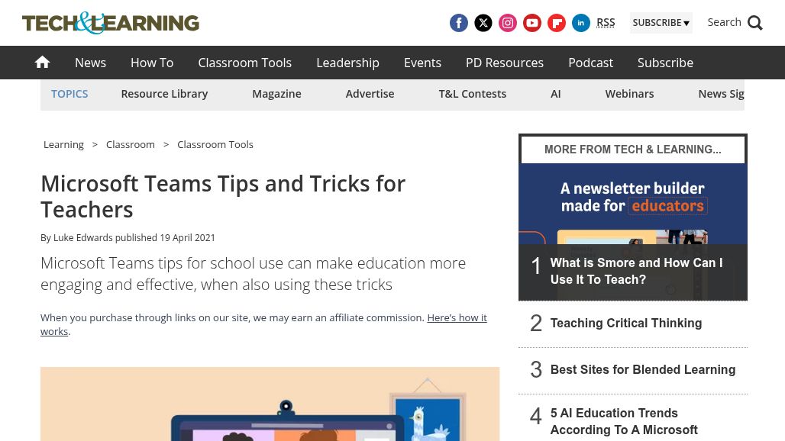Image resolution: width=785 pixels, height=441 pixels.
Task: Click the RSS feed link
Action: pyautogui.click(x=606, y=23)
